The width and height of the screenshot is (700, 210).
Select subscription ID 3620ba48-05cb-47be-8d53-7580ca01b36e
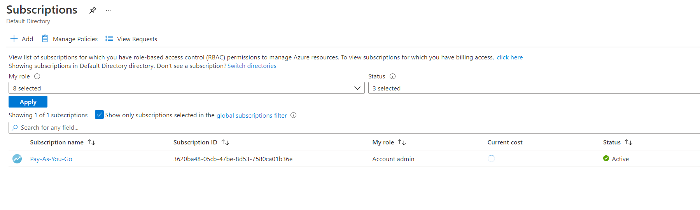(233, 159)
